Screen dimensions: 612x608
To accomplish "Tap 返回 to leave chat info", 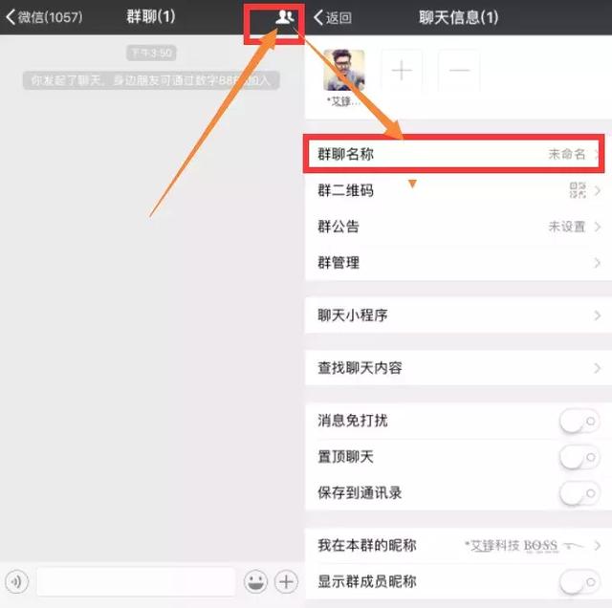I will pos(333,17).
